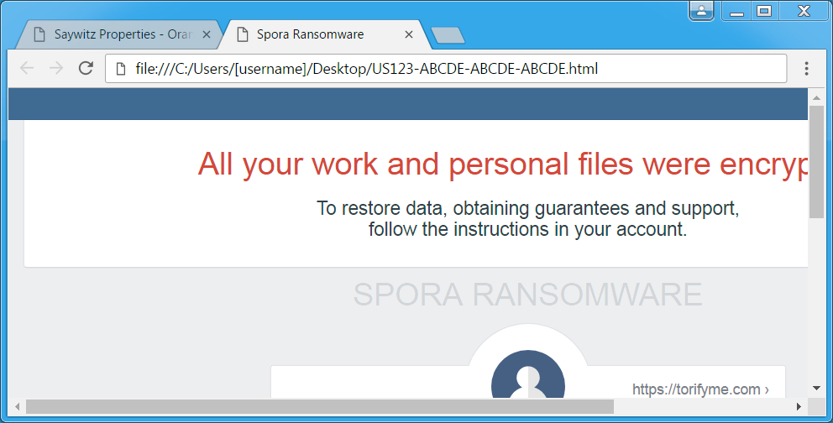The height and width of the screenshot is (423, 833).
Task: Close the Saywitz Properties tab
Action: tap(207, 34)
